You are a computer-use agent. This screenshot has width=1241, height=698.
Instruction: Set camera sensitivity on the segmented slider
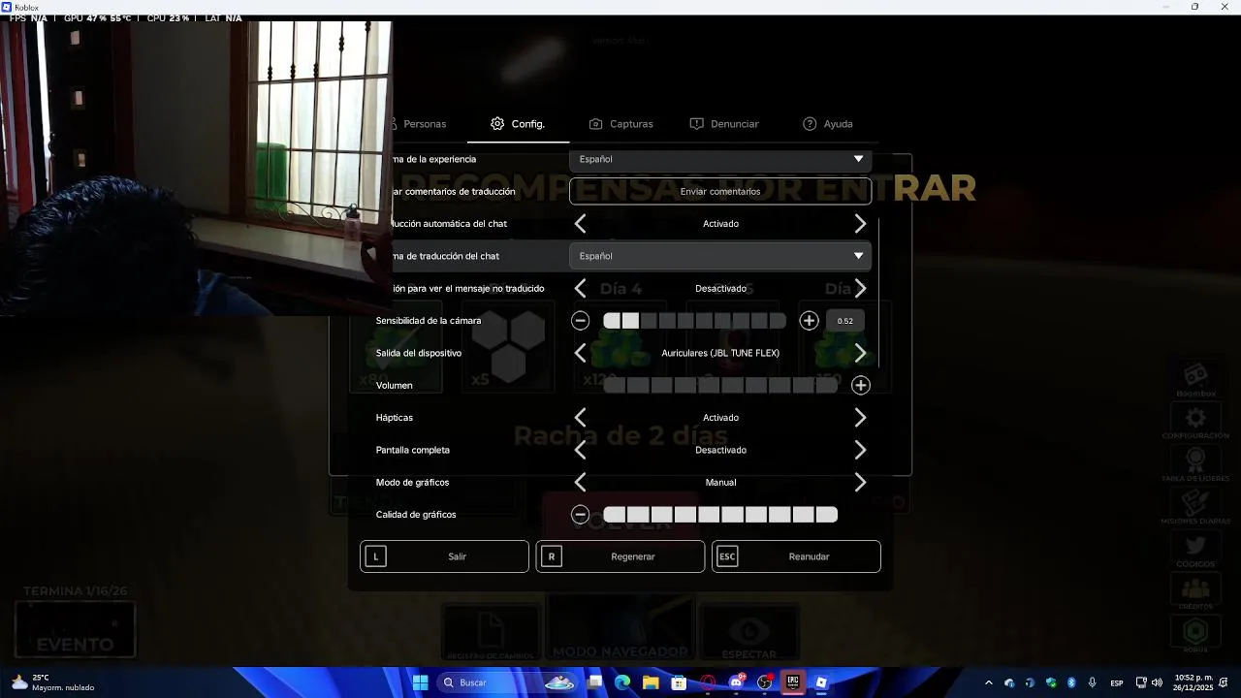pos(694,321)
